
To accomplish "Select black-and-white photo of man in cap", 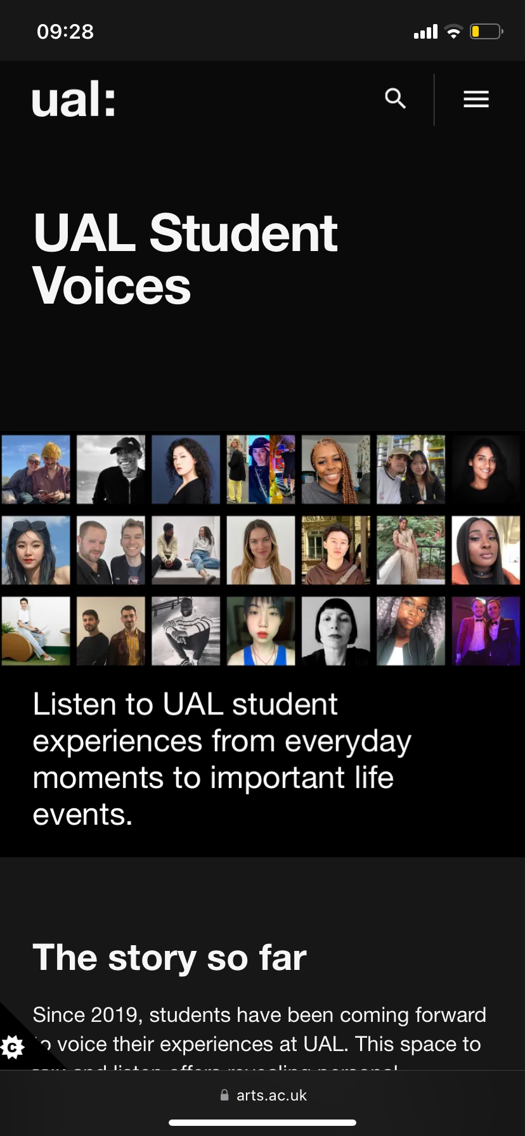I will click(111, 470).
